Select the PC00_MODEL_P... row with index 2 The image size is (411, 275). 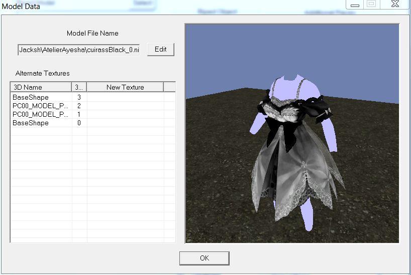pyautogui.click(x=93, y=106)
